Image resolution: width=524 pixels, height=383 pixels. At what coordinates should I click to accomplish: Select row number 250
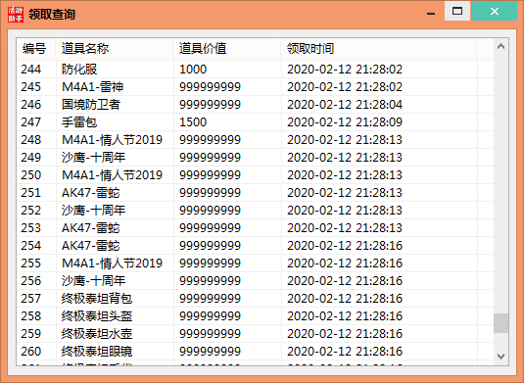point(30,175)
